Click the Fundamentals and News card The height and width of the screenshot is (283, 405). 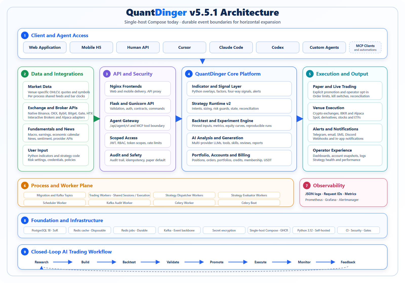click(x=56, y=133)
